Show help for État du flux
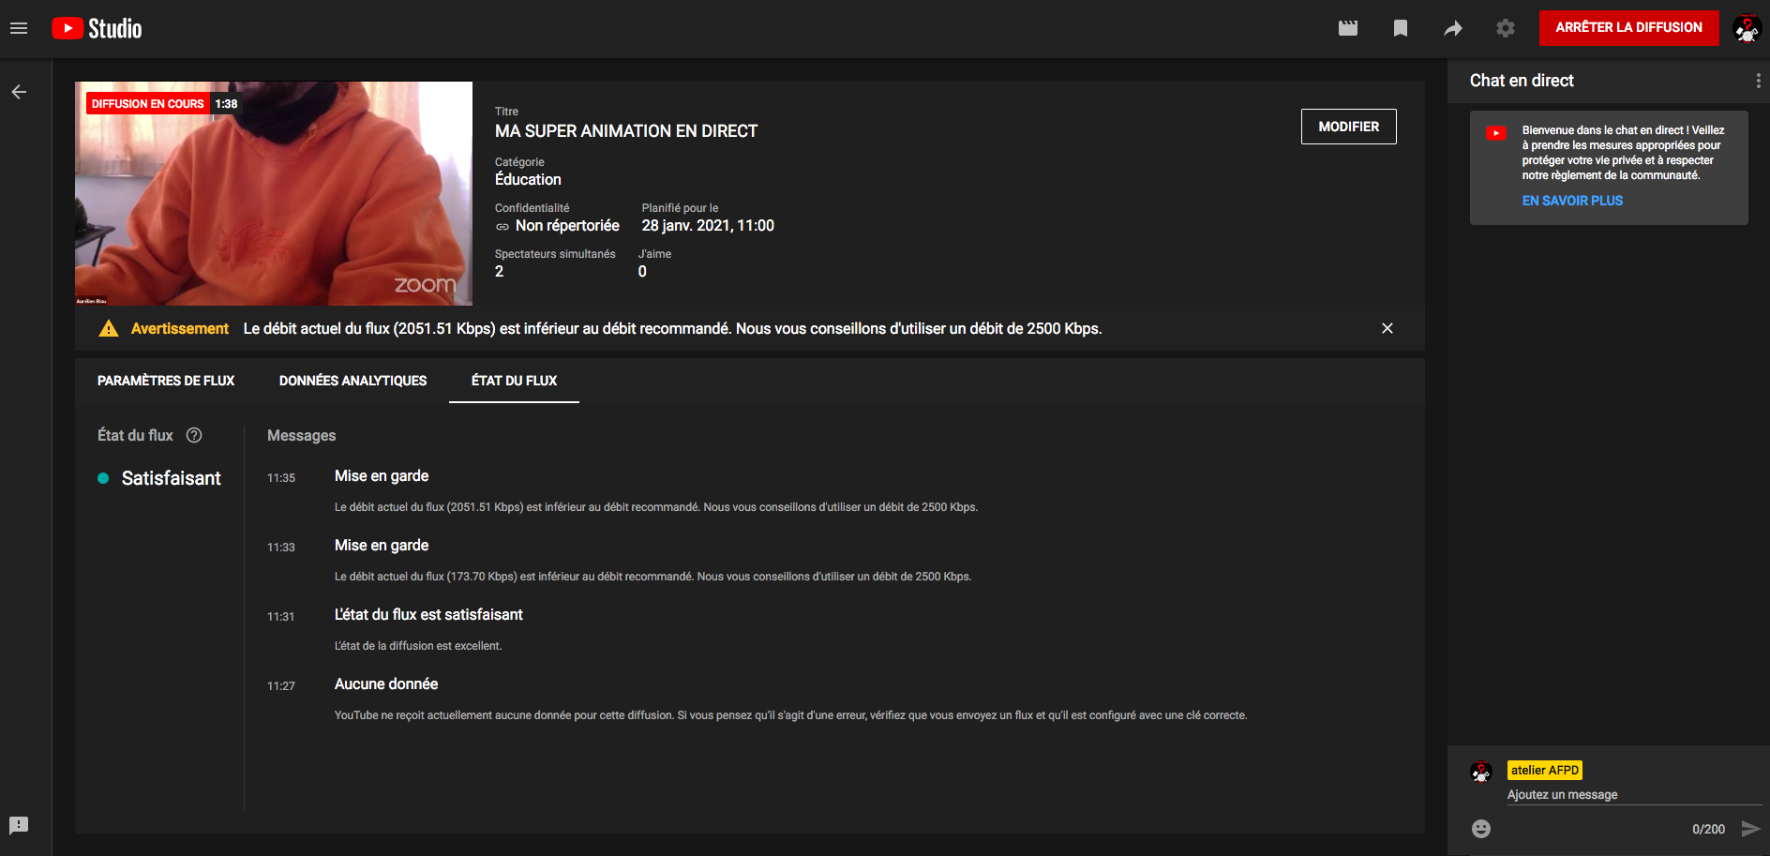The width and height of the screenshot is (1770, 856). [x=194, y=435]
